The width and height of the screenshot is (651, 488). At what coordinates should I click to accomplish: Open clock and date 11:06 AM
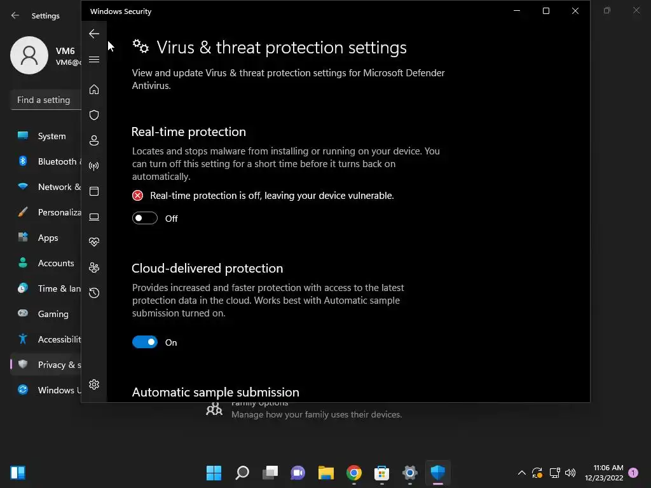(604, 473)
